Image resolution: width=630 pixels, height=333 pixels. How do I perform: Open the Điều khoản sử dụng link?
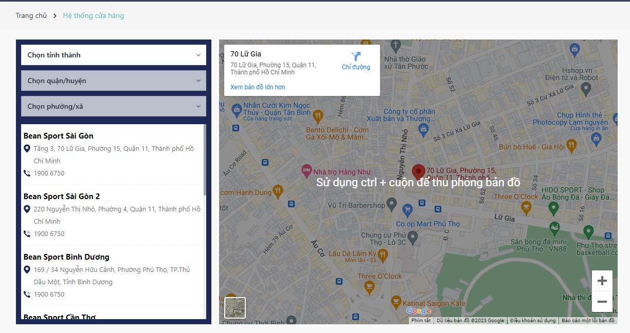(x=533, y=321)
